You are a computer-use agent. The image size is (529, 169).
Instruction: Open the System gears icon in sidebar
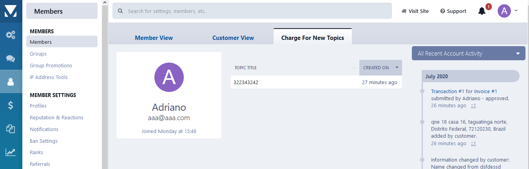tap(11, 35)
